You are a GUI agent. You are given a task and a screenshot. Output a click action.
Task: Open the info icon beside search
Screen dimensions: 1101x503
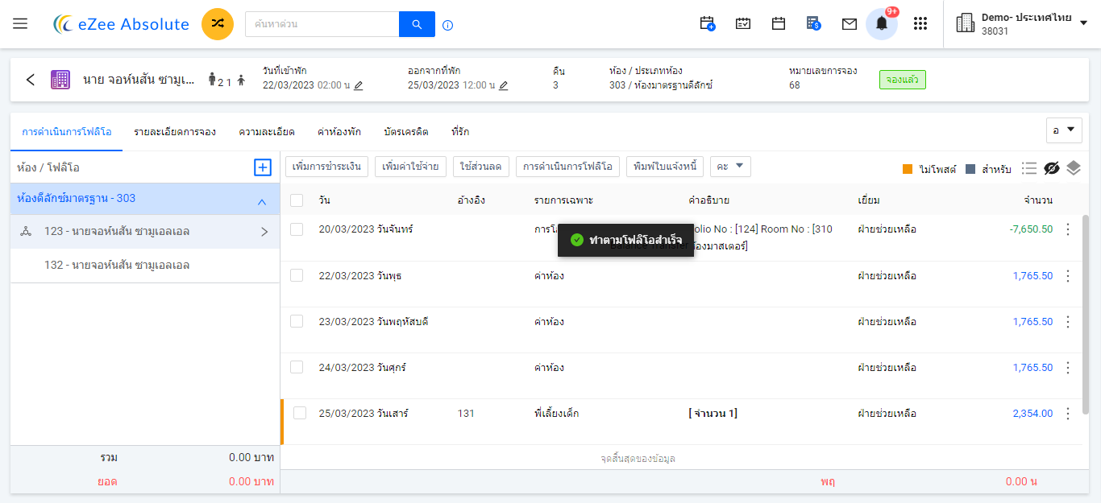[x=448, y=25]
